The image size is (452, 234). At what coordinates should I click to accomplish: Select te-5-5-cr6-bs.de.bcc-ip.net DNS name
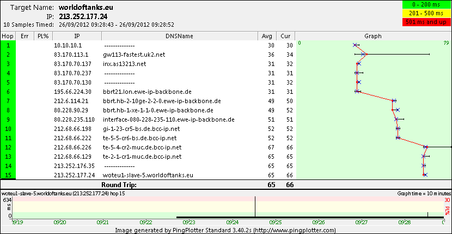[140, 138]
